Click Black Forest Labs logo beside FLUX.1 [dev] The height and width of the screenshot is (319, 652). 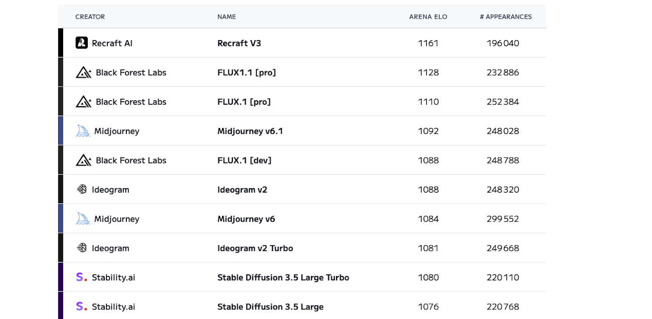tap(83, 161)
